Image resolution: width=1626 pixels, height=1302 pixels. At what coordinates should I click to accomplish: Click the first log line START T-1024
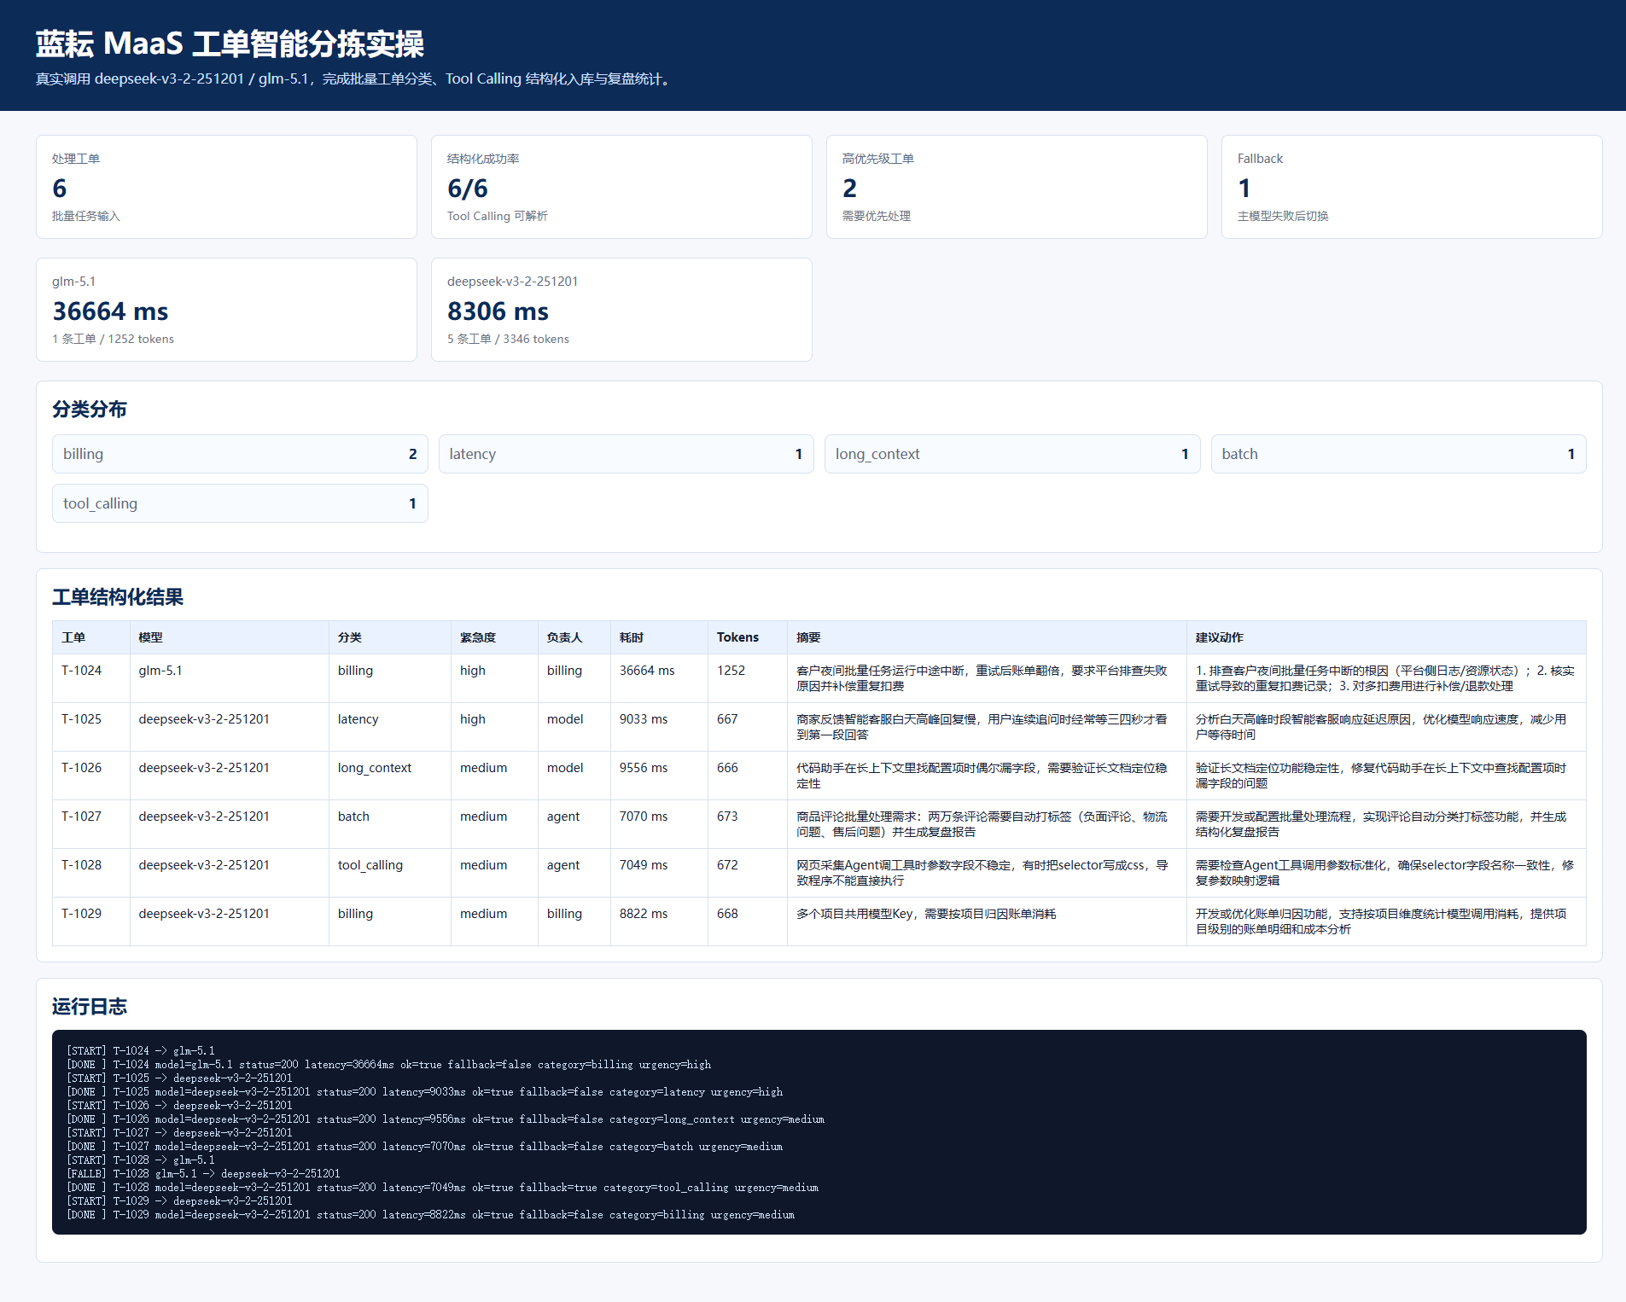pos(141,1051)
